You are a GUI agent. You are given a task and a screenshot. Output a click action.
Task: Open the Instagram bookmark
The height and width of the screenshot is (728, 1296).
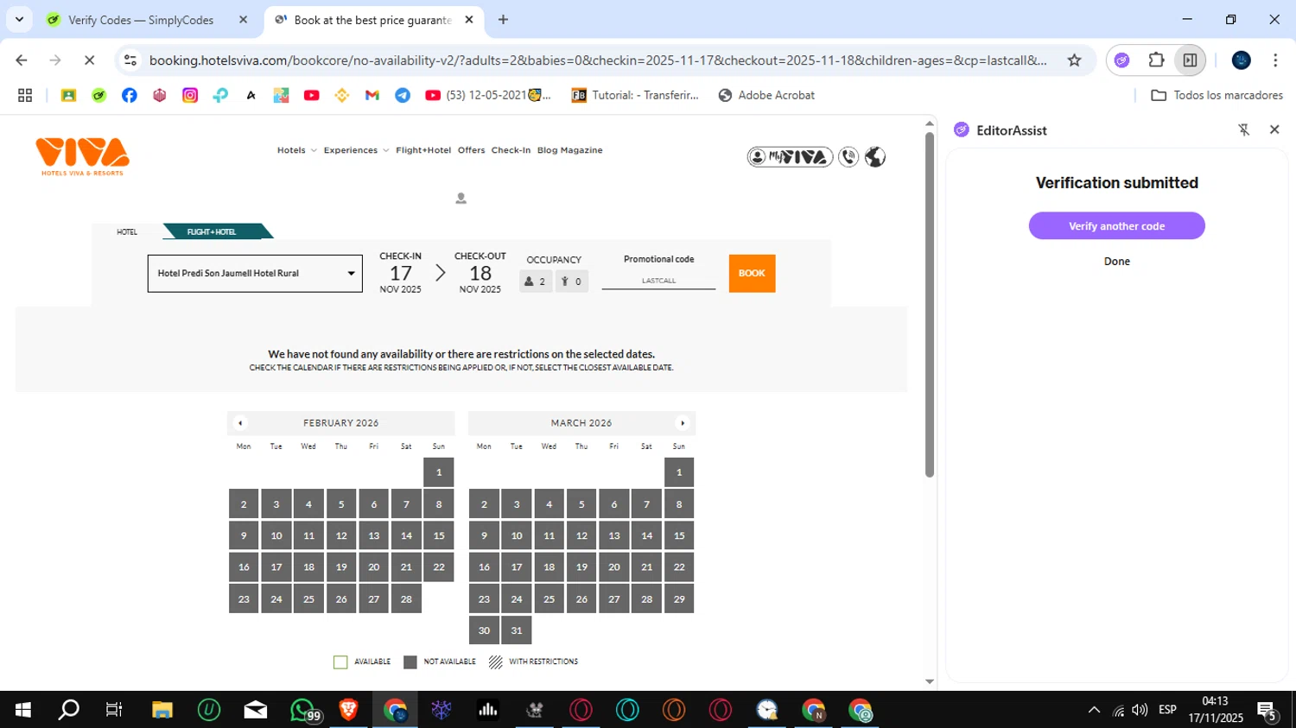click(x=190, y=95)
